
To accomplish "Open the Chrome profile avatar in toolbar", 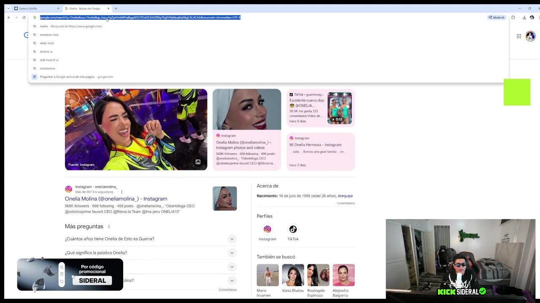I will pyautogui.click(x=532, y=17).
